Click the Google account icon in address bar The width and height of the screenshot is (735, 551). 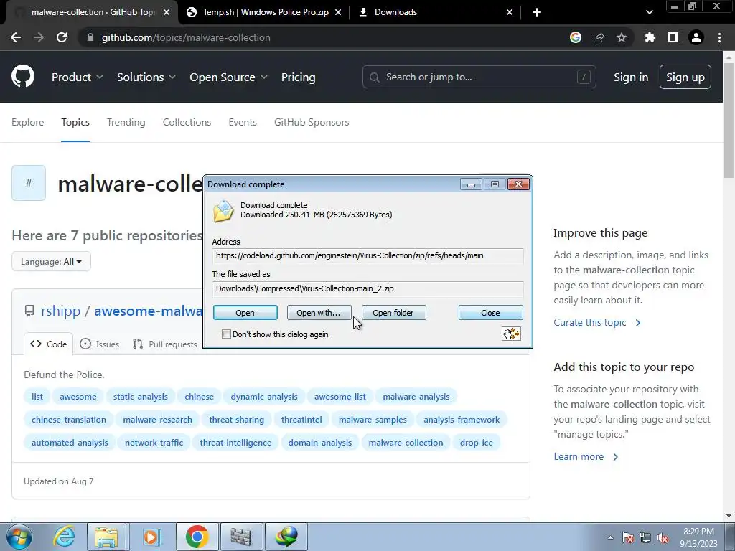point(576,37)
